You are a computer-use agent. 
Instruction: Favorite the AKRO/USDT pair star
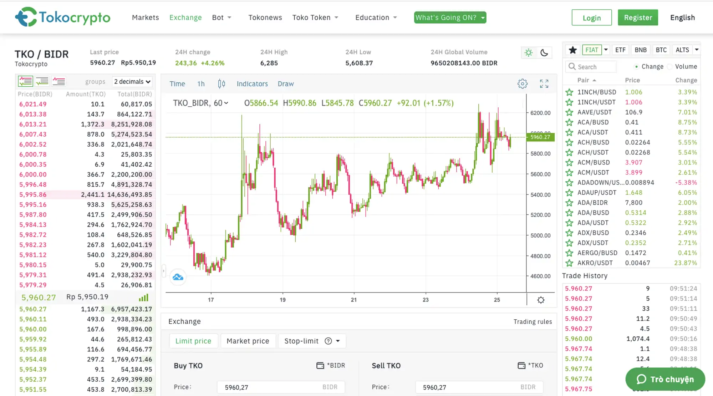click(x=569, y=263)
